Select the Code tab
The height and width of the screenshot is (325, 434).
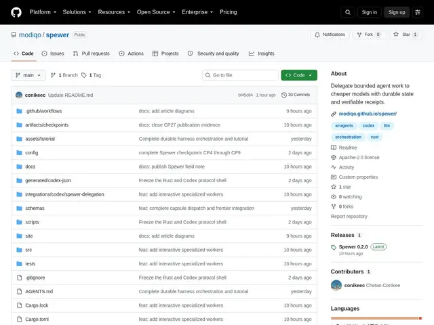coord(24,53)
